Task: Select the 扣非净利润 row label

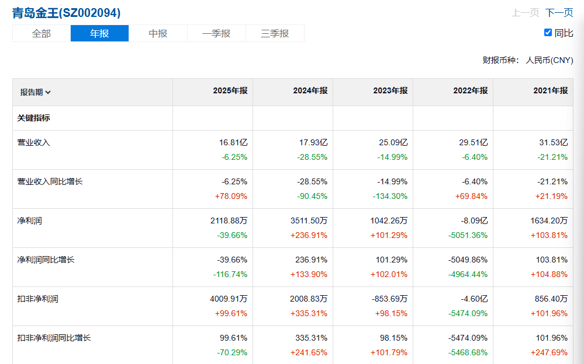Action: pyautogui.click(x=37, y=299)
